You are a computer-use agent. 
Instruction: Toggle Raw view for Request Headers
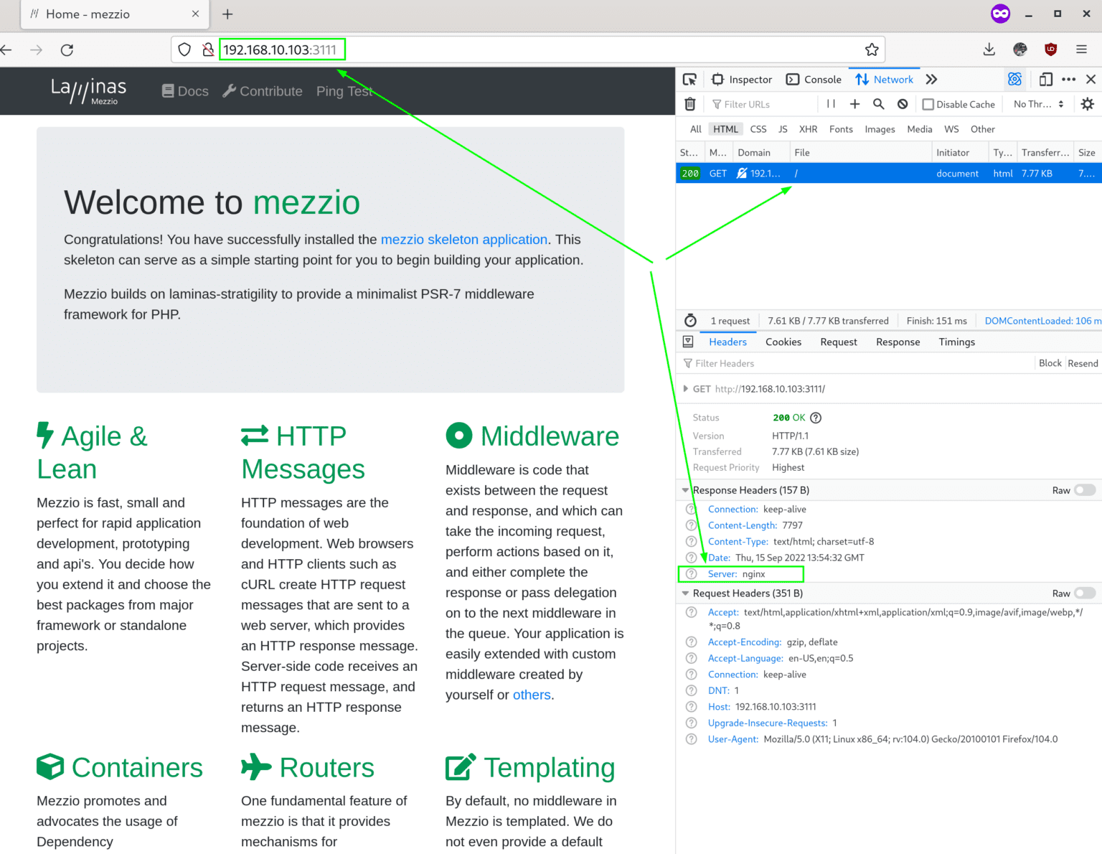point(1084,593)
